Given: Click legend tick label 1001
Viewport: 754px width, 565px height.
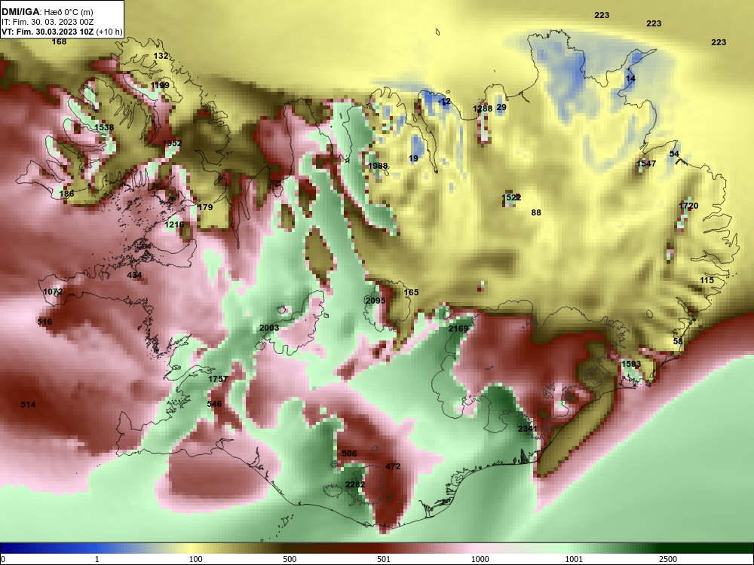Looking at the screenshot, I should (x=574, y=559).
